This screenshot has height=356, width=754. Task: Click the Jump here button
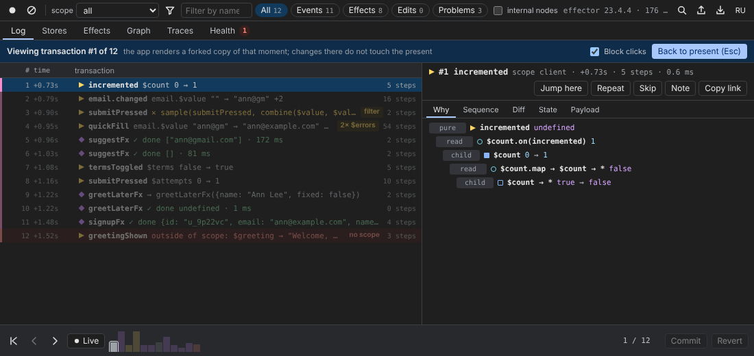(x=561, y=88)
